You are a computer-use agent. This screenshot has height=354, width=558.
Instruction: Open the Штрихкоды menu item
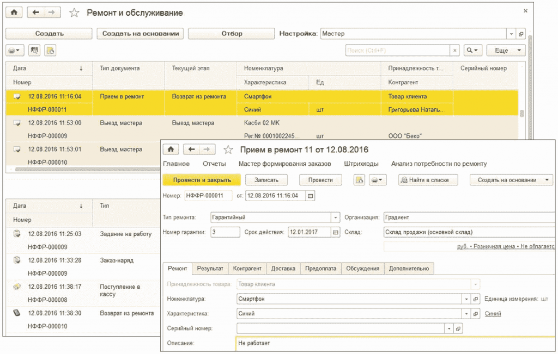coord(361,164)
